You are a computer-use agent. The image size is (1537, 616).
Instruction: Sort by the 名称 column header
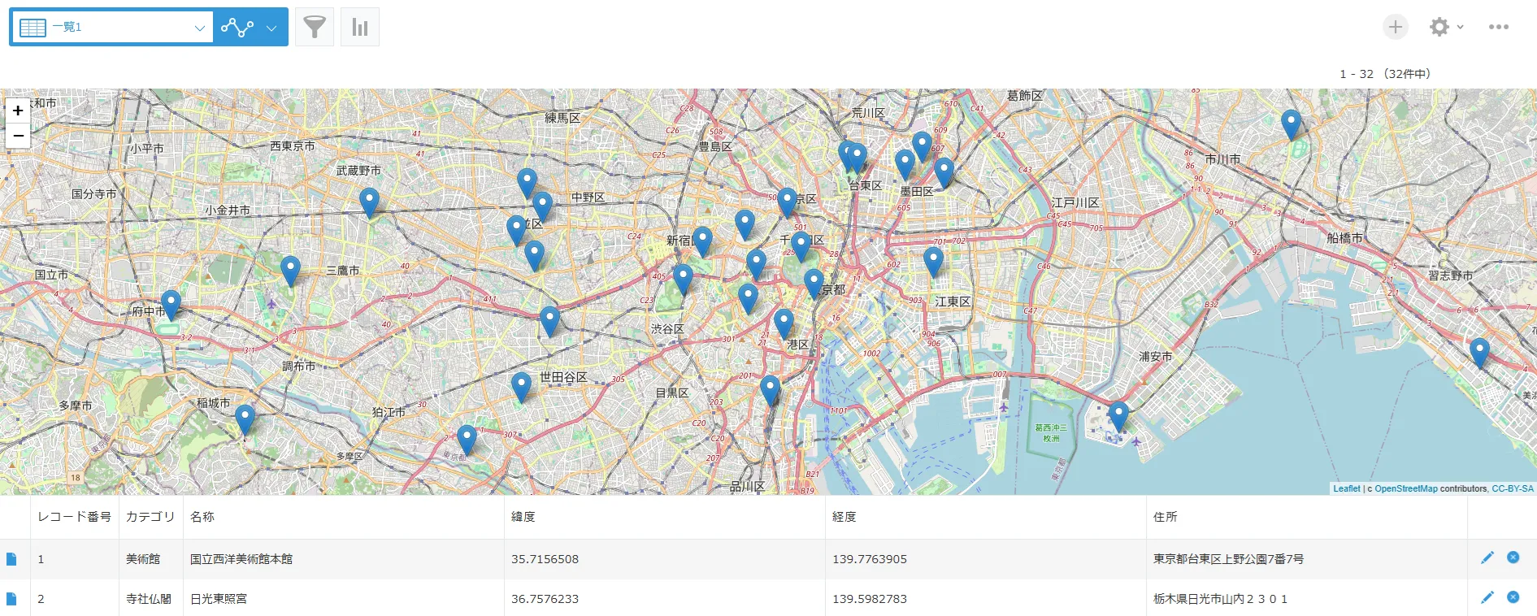(x=202, y=517)
